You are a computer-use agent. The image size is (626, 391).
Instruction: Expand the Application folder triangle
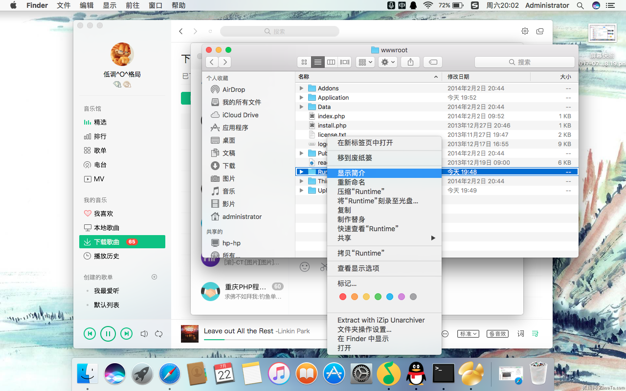(x=301, y=98)
